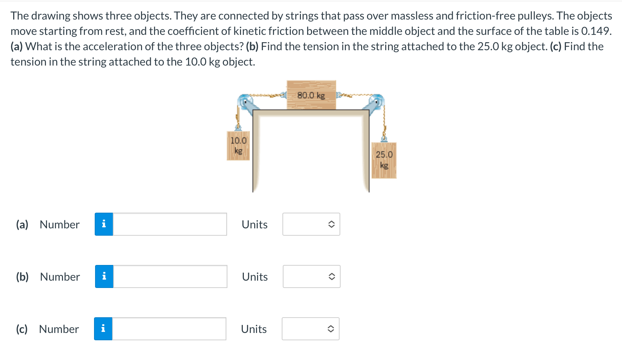Open the Units dropdown for part (b)
622x357 pixels.
[311, 276]
